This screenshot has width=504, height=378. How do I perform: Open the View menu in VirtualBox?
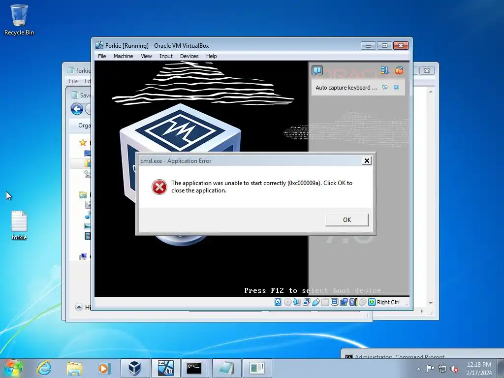click(x=146, y=56)
